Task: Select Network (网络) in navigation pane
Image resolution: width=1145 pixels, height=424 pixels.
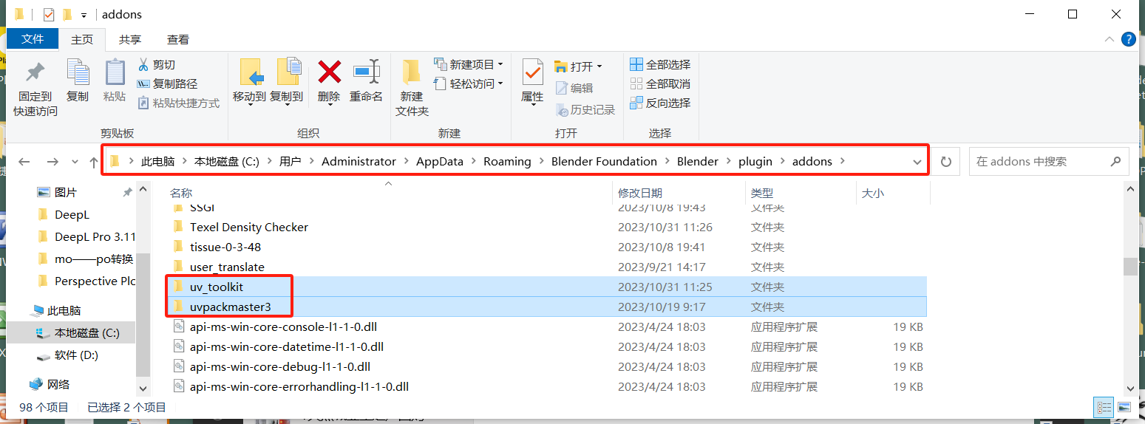Action: (x=58, y=384)
